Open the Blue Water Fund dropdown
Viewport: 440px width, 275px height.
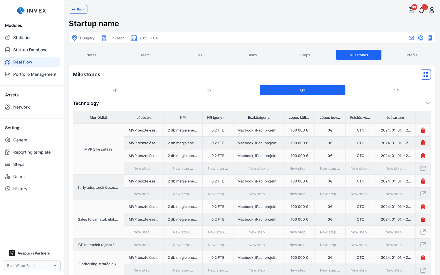click(x=32, y=266)
